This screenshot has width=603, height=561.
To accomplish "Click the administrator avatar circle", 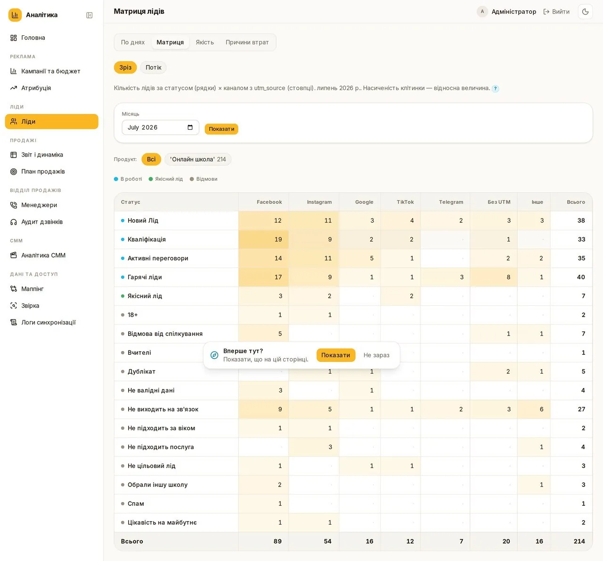I will pyautogui.click(x=482, y=11).
